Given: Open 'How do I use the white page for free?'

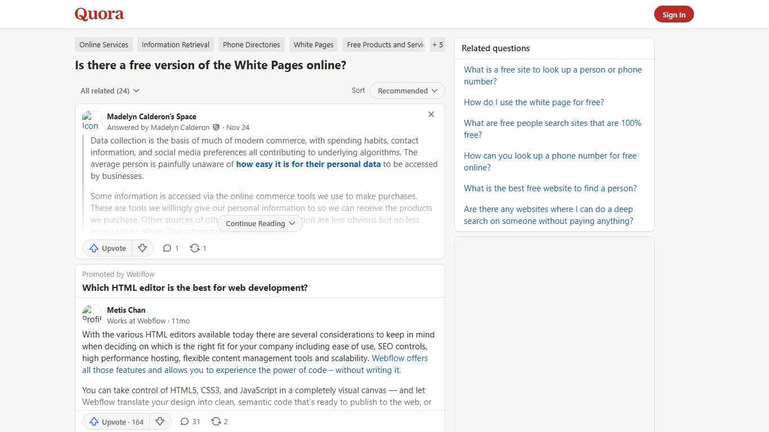Looking at the screenshot, I should (534, 102).
